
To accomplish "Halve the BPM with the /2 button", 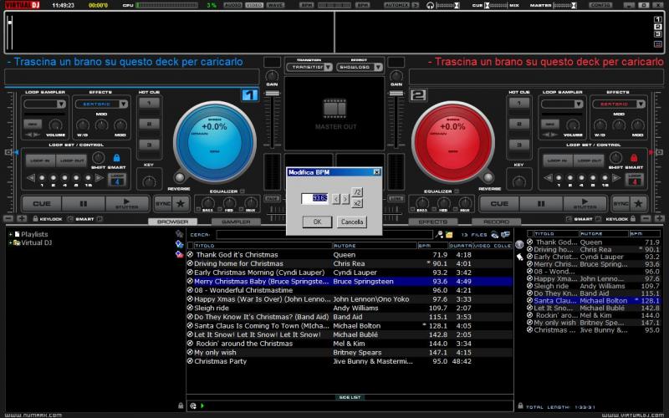I will (357, 192).
